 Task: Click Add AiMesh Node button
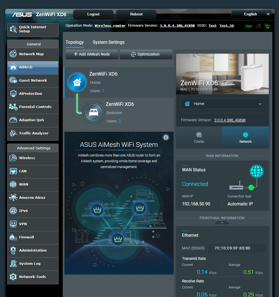[x=92, y=54]
